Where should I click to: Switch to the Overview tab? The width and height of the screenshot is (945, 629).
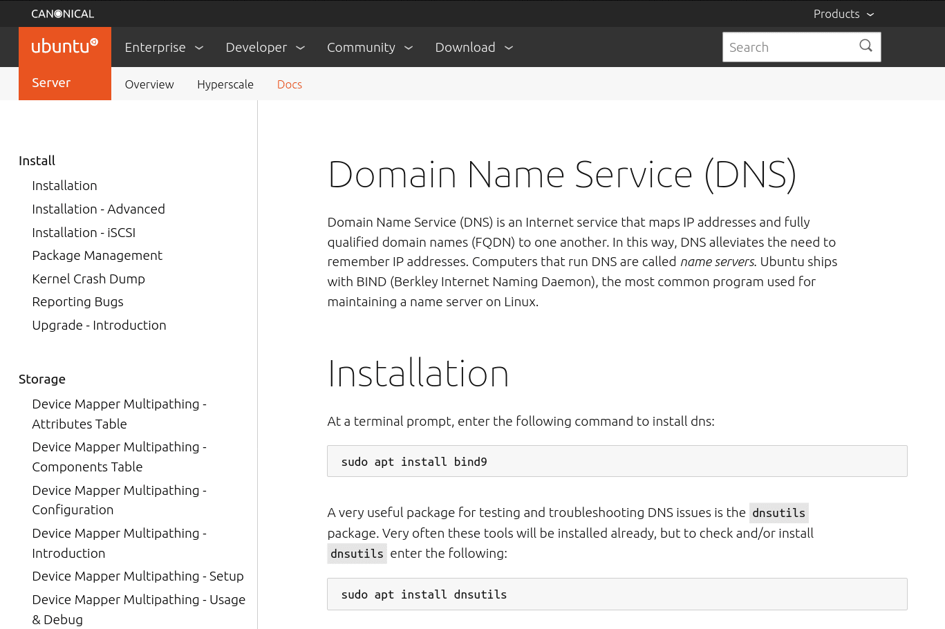tap(149, 84)
